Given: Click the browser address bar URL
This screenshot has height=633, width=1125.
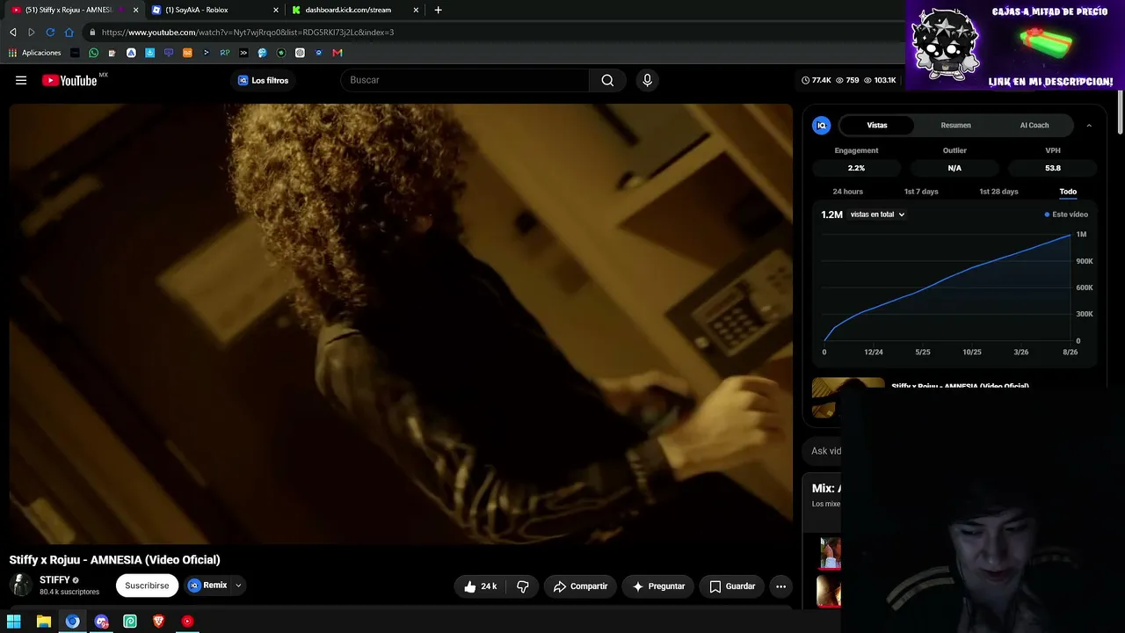Looking at the screenshot, I should point(248,33).
